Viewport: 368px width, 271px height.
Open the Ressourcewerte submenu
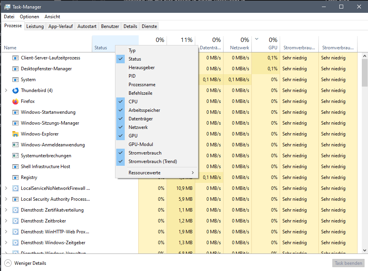157,173
